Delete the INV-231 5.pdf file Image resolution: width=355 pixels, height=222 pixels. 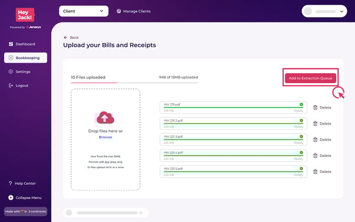[322, 172]
